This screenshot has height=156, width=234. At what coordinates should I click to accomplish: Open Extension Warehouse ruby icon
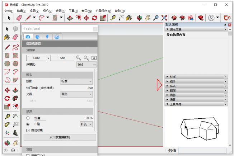click(x=201, y=18)
